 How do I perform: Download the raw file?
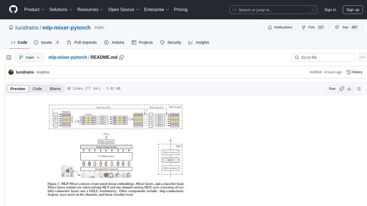tap(349, 89)
